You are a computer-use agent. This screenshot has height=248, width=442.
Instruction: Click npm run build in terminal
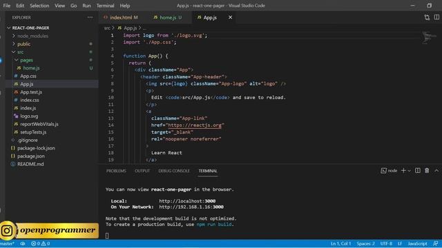coord(214,225)
